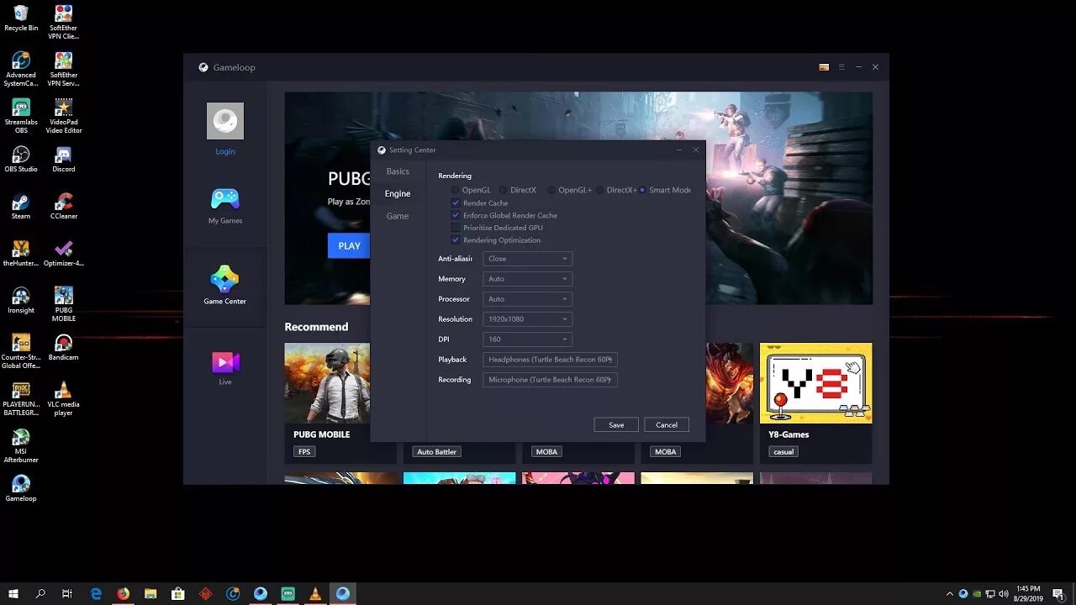Click the taskbar search icon
Screen dimensions: 1076x605
tap(40, 593)
